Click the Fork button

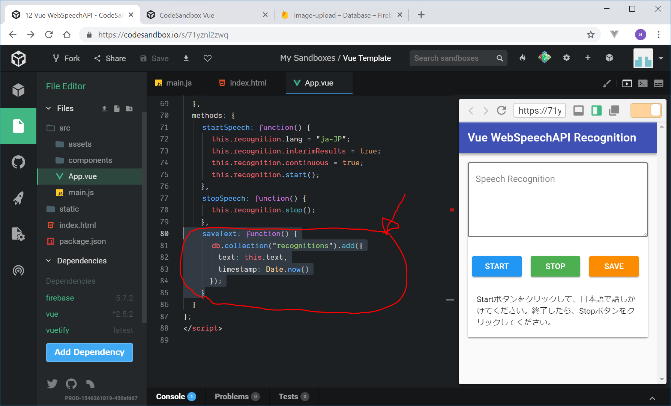pos(66,59)
